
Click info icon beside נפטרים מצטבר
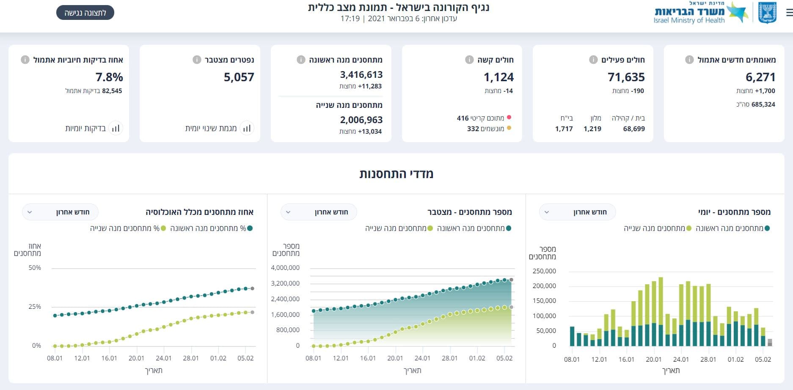(197, 60)
